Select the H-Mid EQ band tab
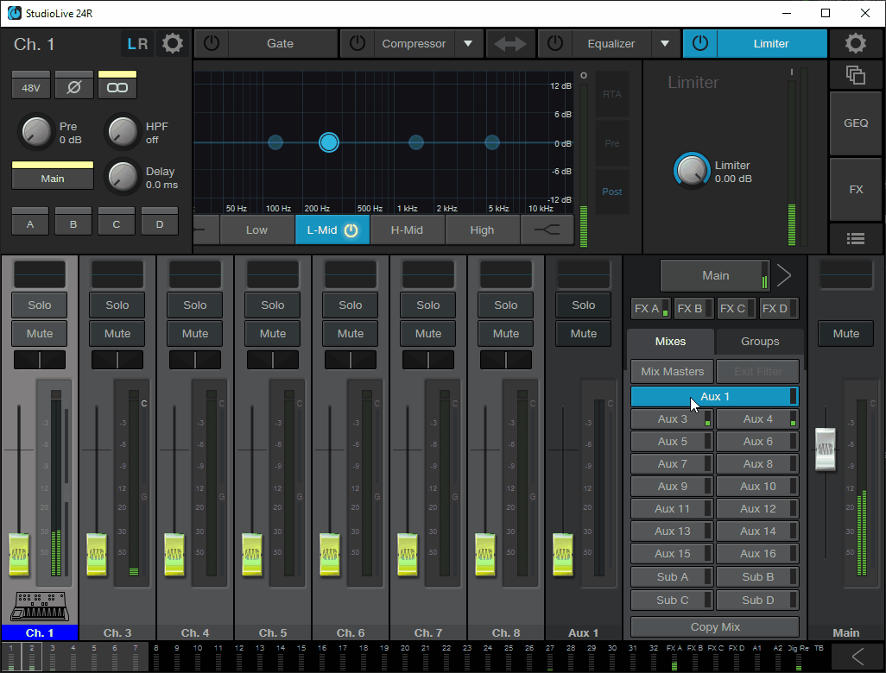 (407, 230)
